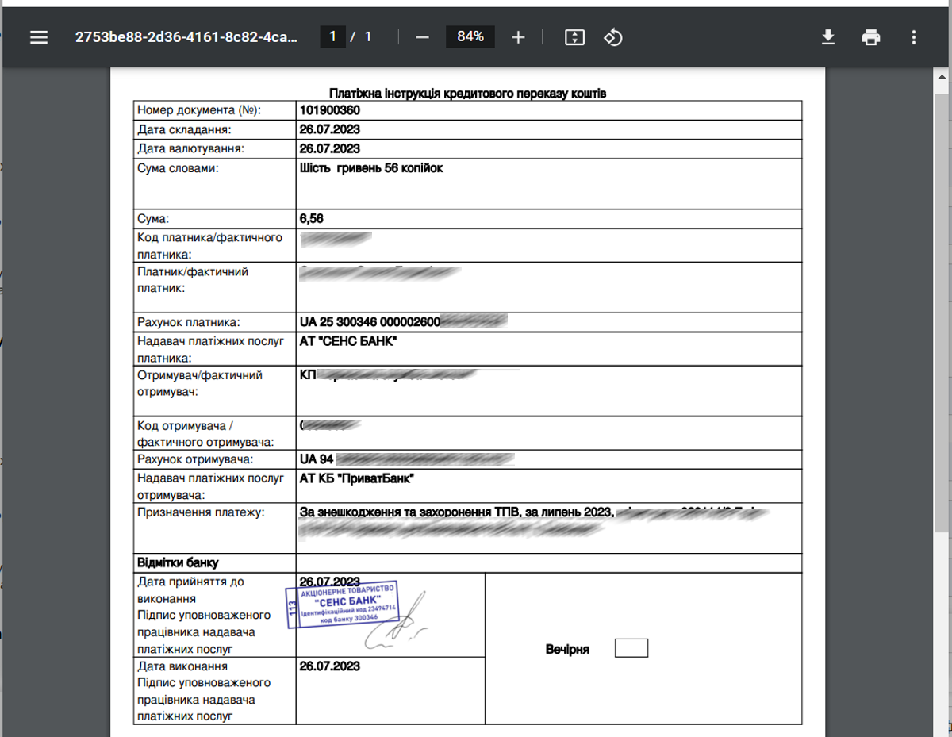This screenshot has width=952, height=737.
Task: Open the PDF viewer sidebar menu
Action: coord(39,37)
